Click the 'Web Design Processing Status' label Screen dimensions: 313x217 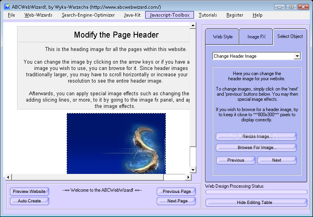click(234, 186)
